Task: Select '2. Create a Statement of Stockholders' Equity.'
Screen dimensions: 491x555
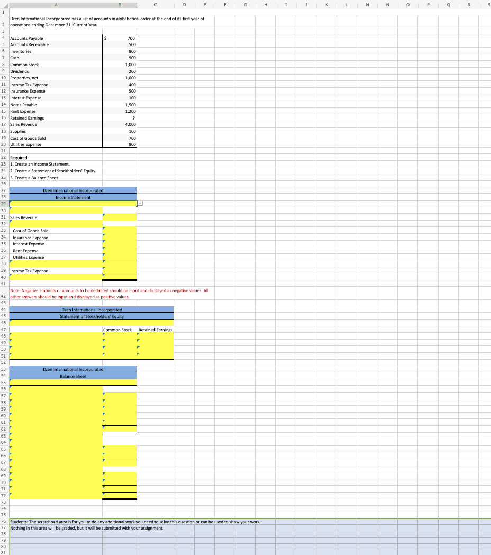Action: pyautogui.click(x=53, y=171)
